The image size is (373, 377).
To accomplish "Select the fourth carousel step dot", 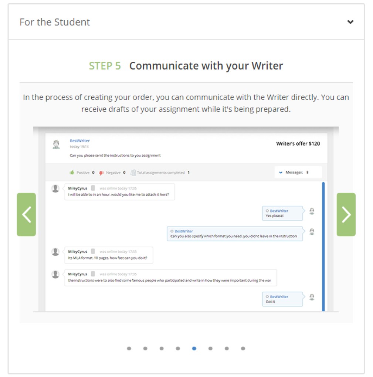I will 178,348.
